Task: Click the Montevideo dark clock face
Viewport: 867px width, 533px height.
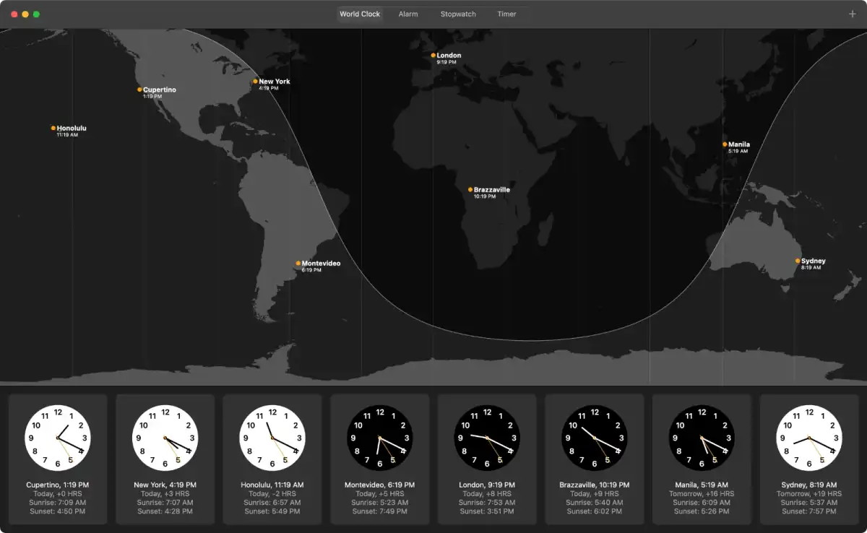Action: 379,438
